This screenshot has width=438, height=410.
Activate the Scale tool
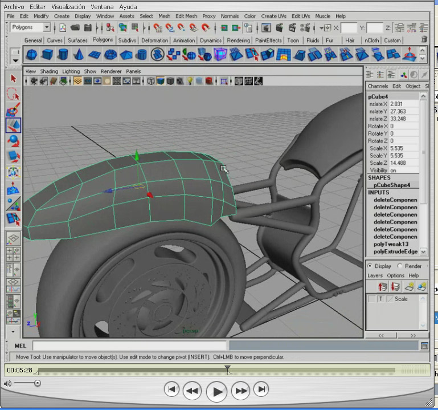click(13, 157)
